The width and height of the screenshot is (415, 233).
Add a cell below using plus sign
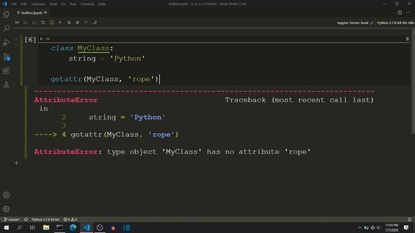pyautogui.click(x=16, y=163)
